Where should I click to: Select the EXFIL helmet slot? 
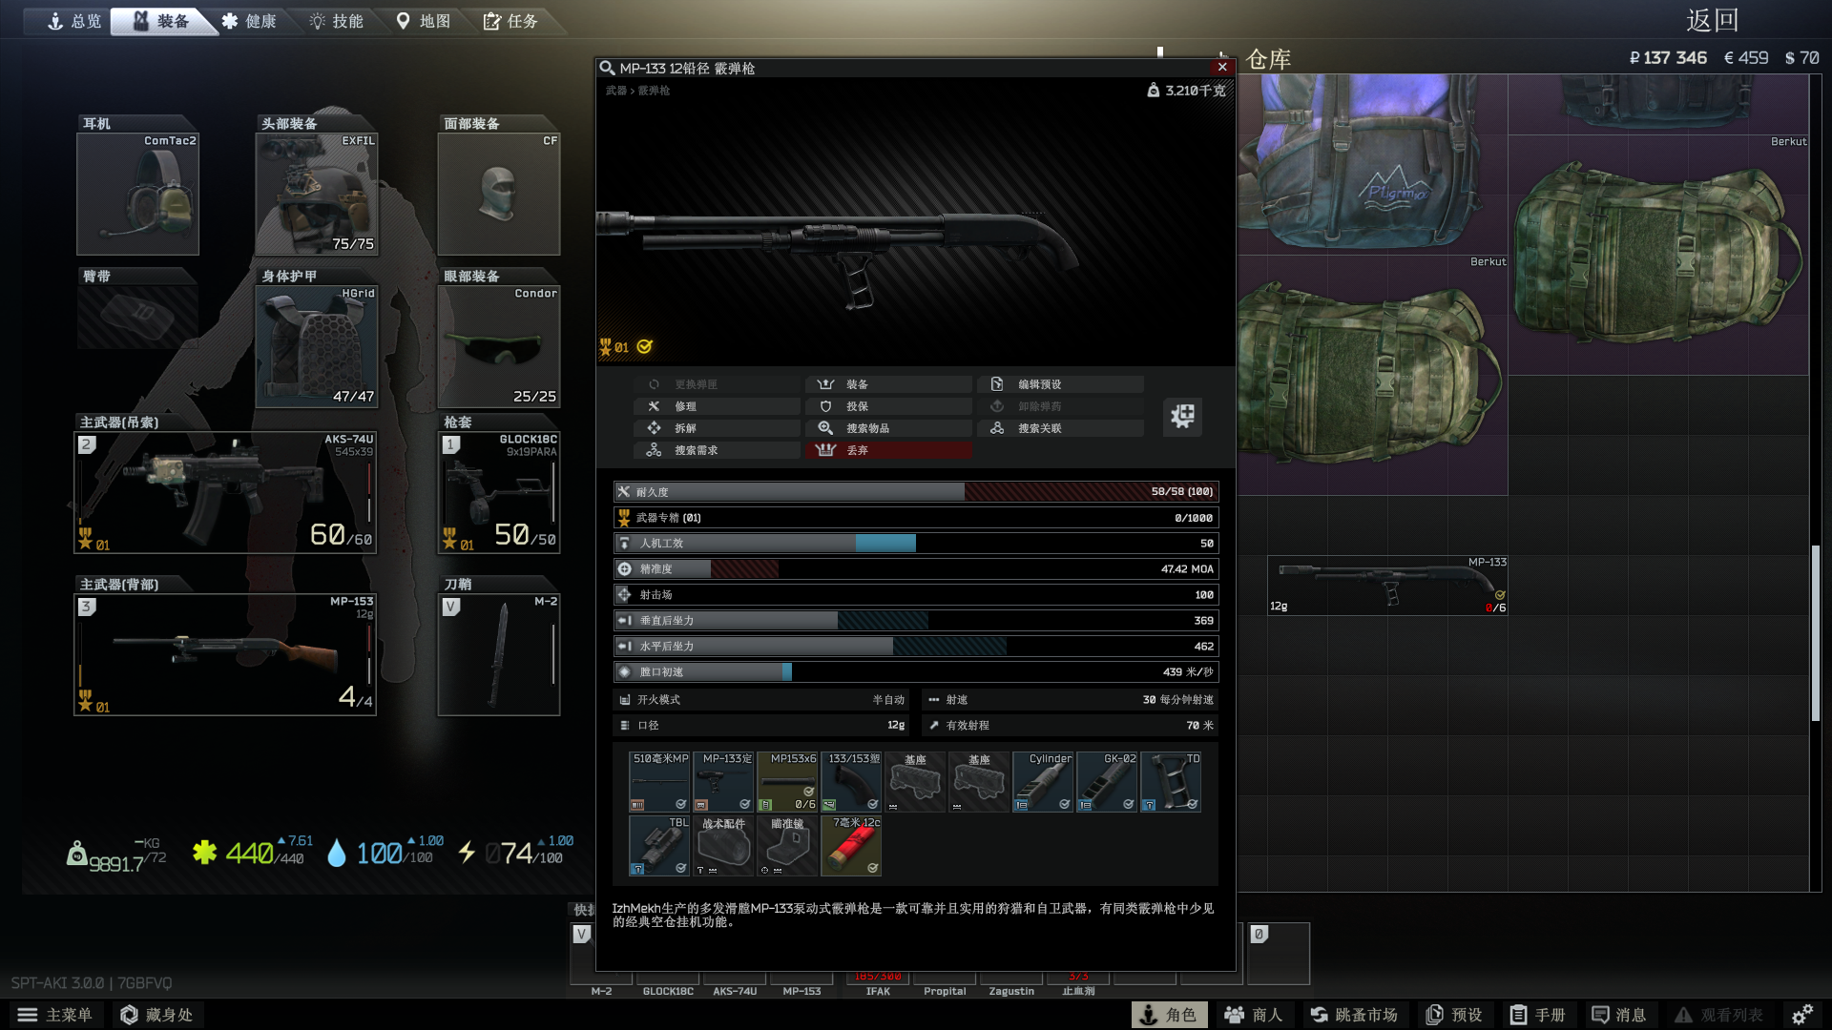pos(317,194)
